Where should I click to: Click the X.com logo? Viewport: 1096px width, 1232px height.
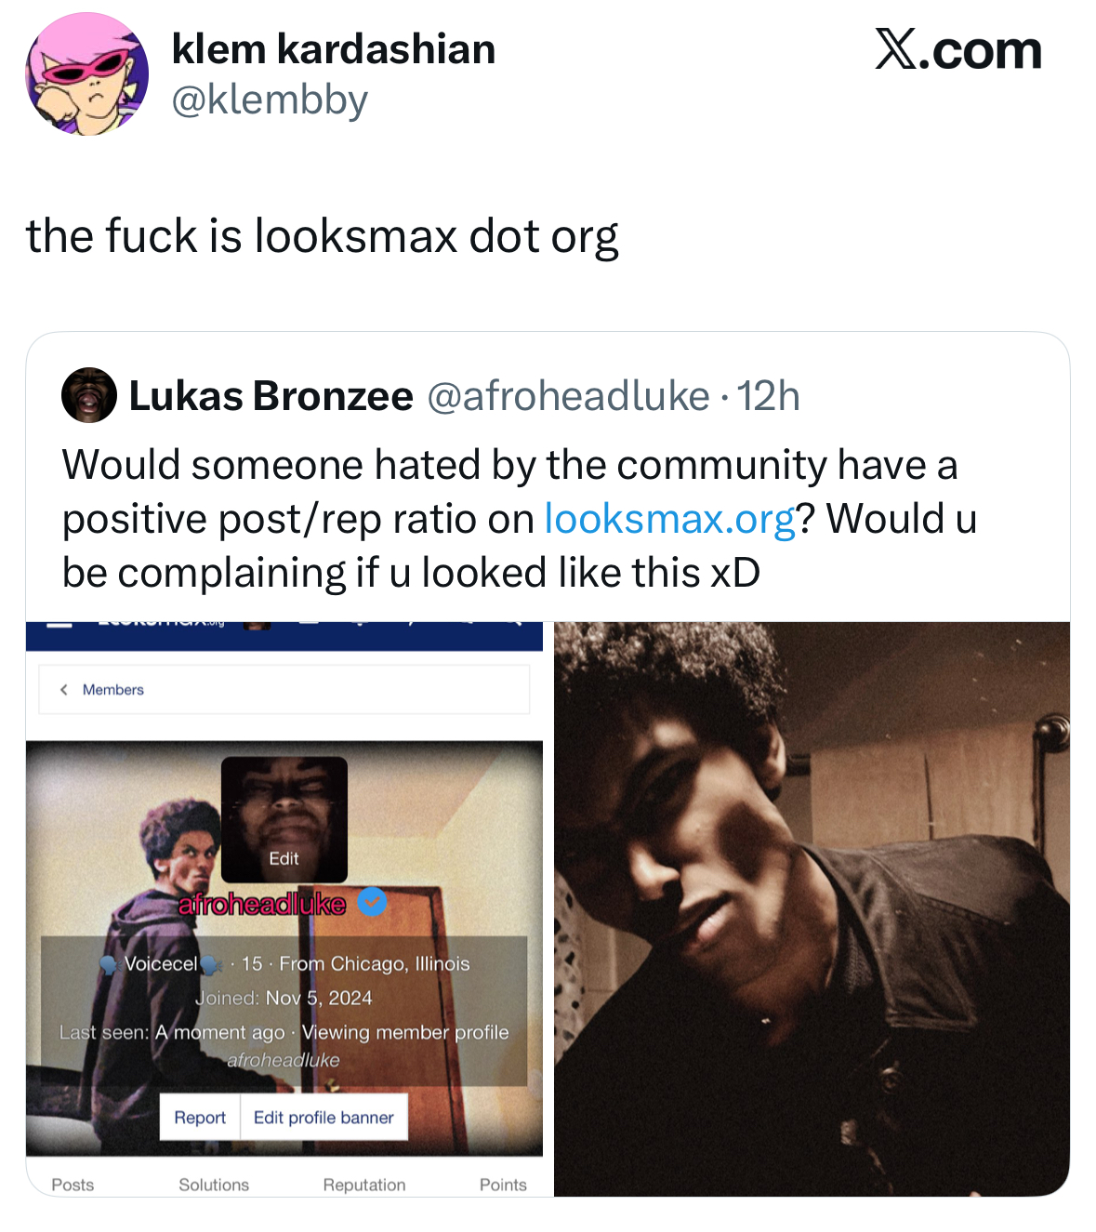point(957,50)
